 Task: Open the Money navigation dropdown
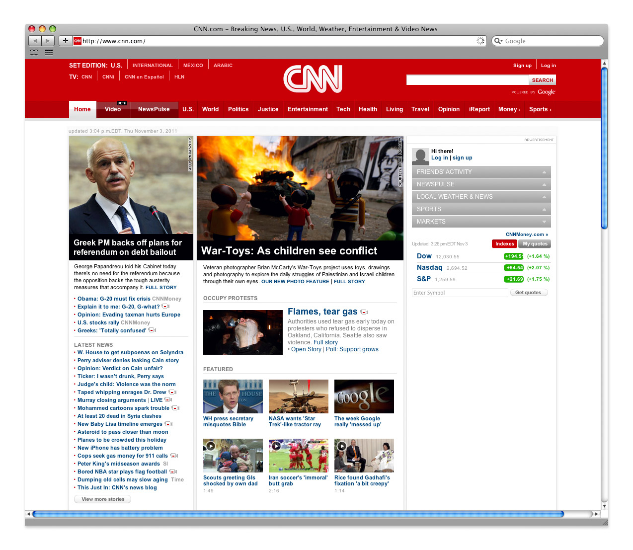pos(509,109)
